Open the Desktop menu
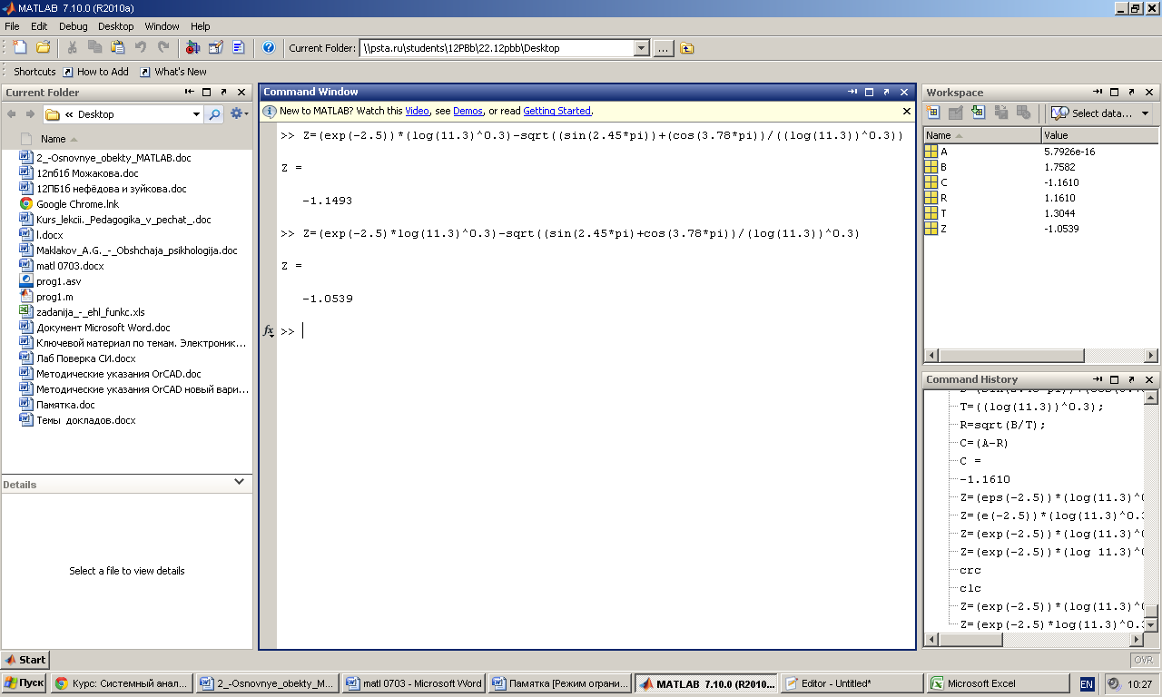Screen dimensions: 1162x697 coord(115,26)
